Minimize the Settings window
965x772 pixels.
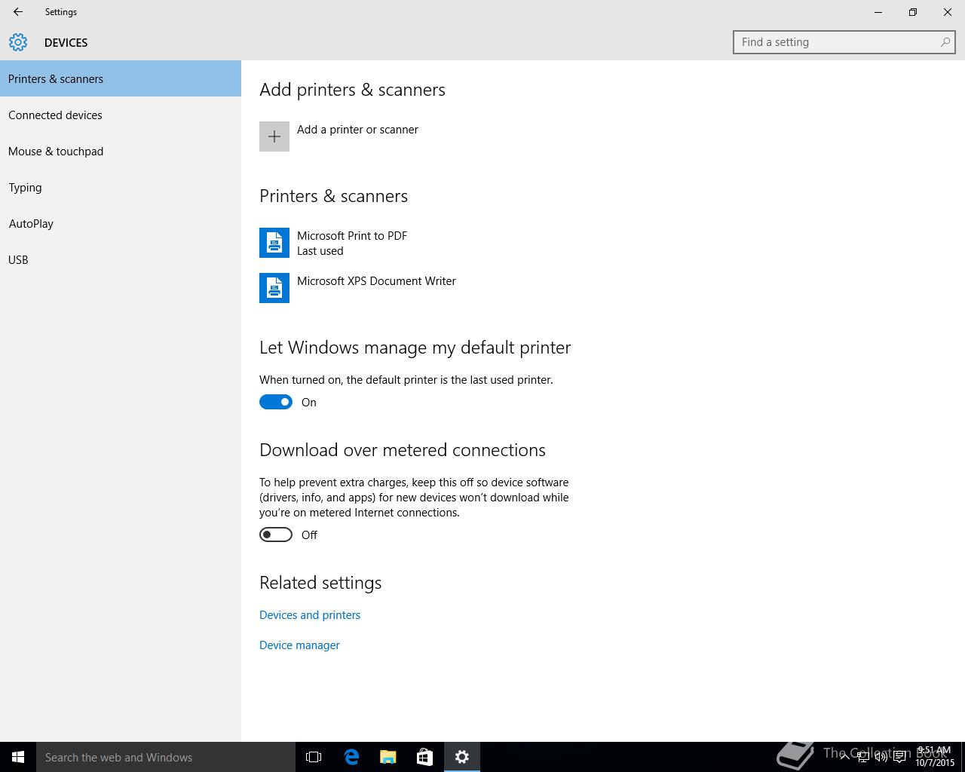coord(878,12)
